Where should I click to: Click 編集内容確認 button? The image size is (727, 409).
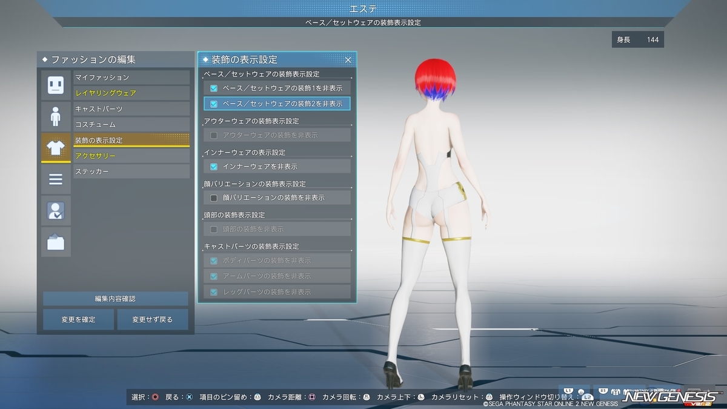click(x=115, y=299)
